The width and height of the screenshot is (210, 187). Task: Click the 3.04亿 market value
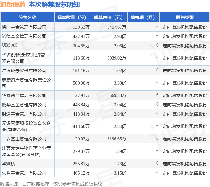120,105
